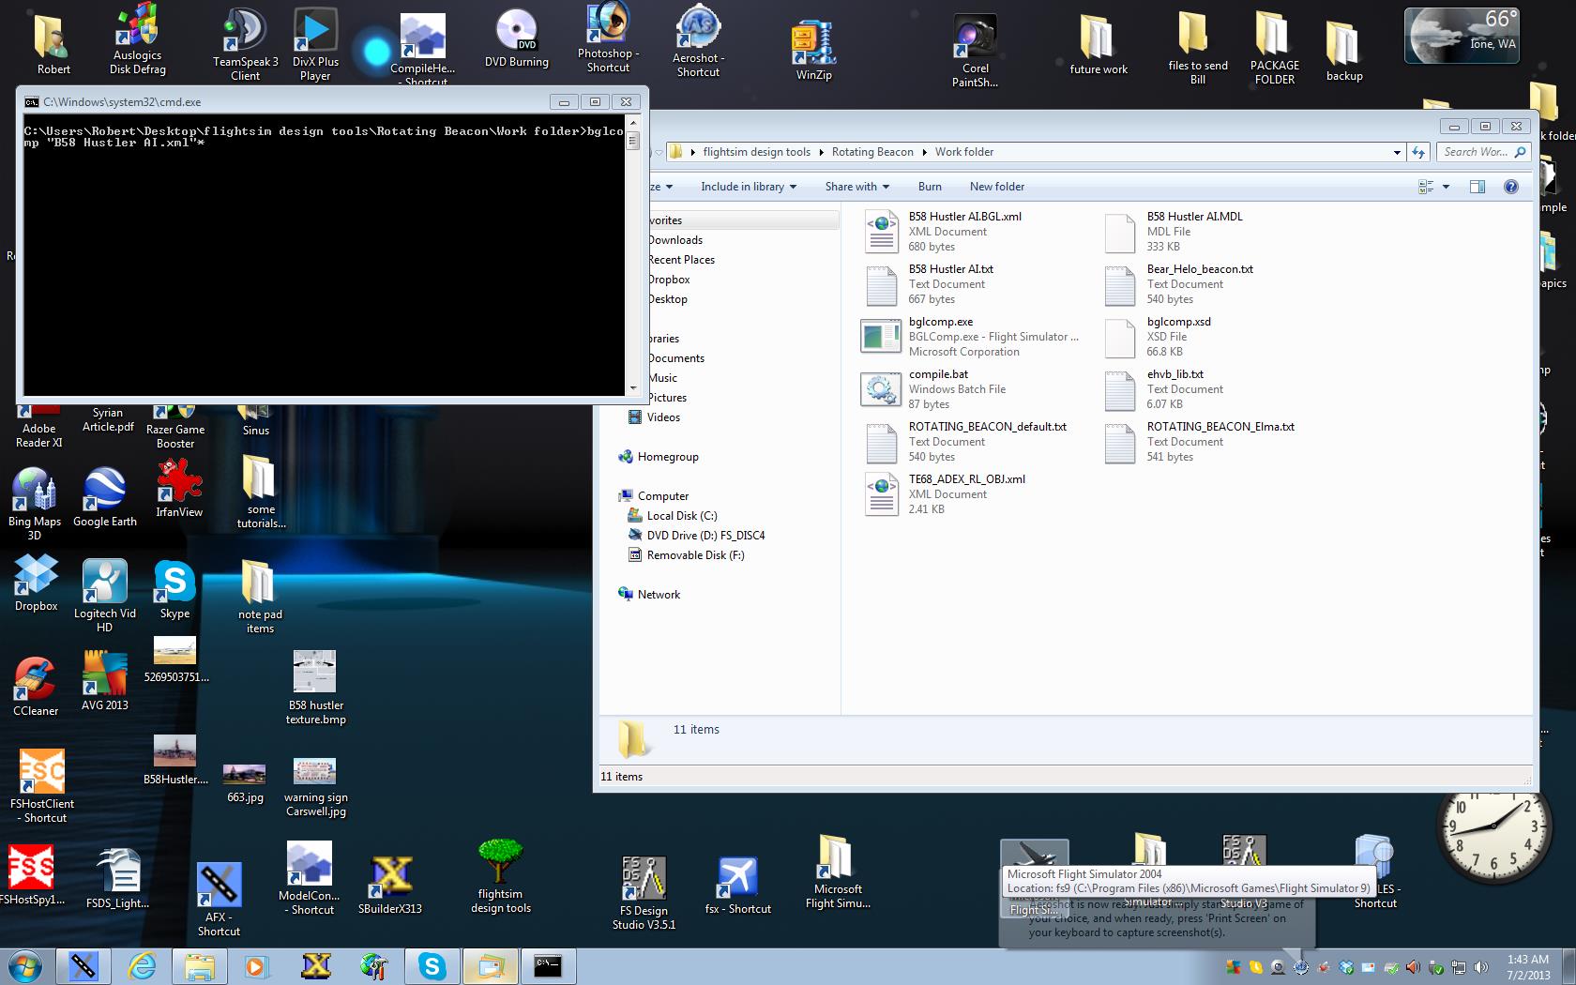Screen dimensions: 1576x985
Task: Select the DVD Burning desktop icon
Action: click(516, 39)
